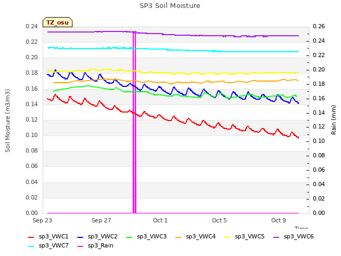Click the magenta rain spike in the plot

point(134,122)
